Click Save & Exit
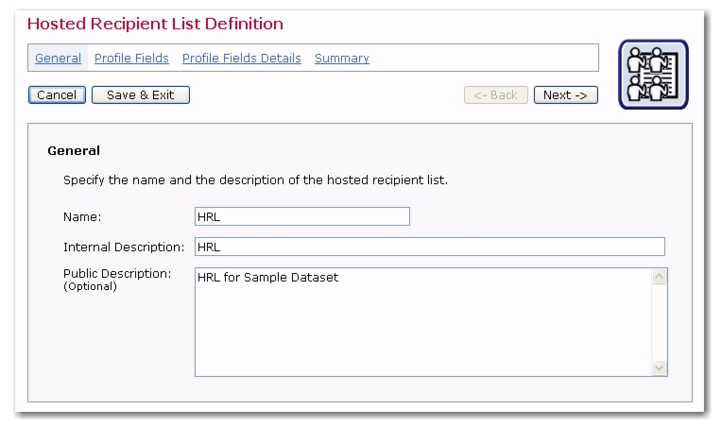 point(141,95)
